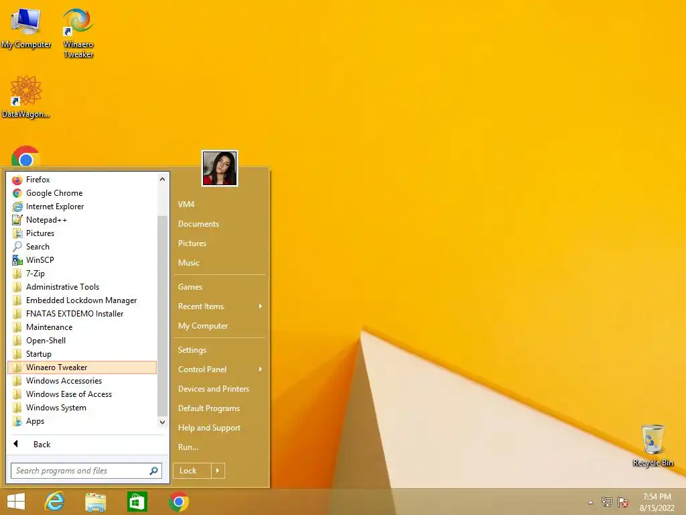Select the Chrome desktop icon above the menu
Viewport: 686px width, 515px height.
coord(26,156)
